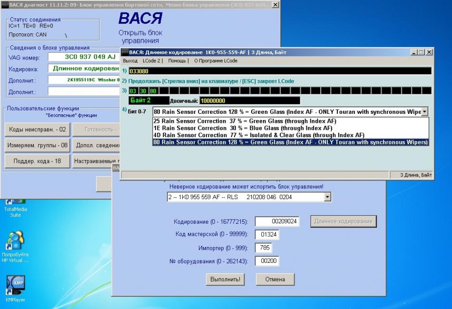
Task: Click the ВАСЯ logo heading
Action: [x=140, y=18]
